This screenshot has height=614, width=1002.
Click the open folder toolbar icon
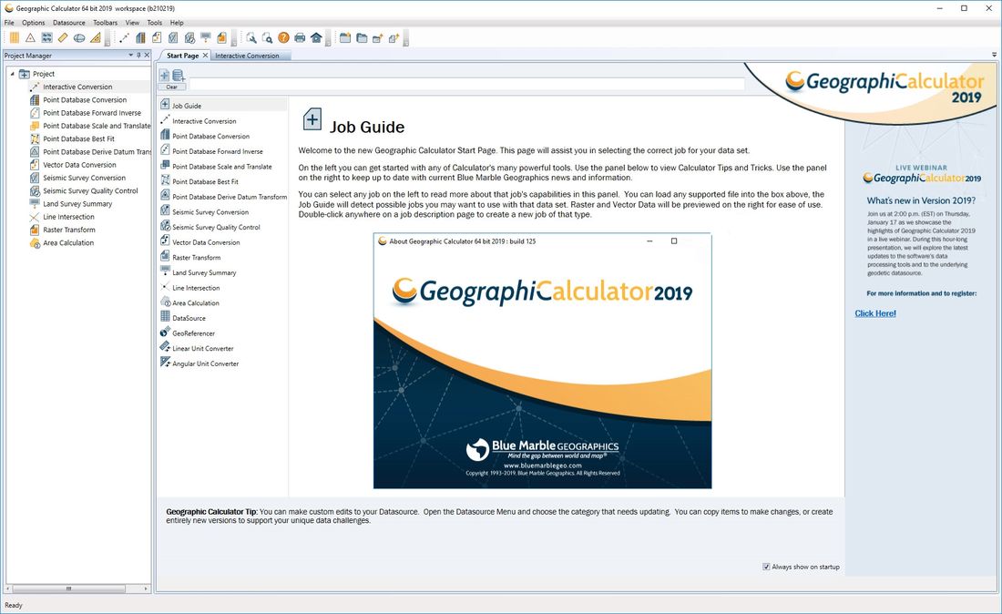tap(362, 37)
